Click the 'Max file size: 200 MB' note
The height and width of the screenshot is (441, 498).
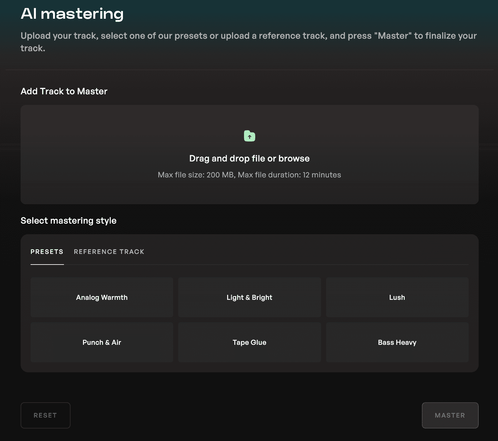(x=249, y=175)
